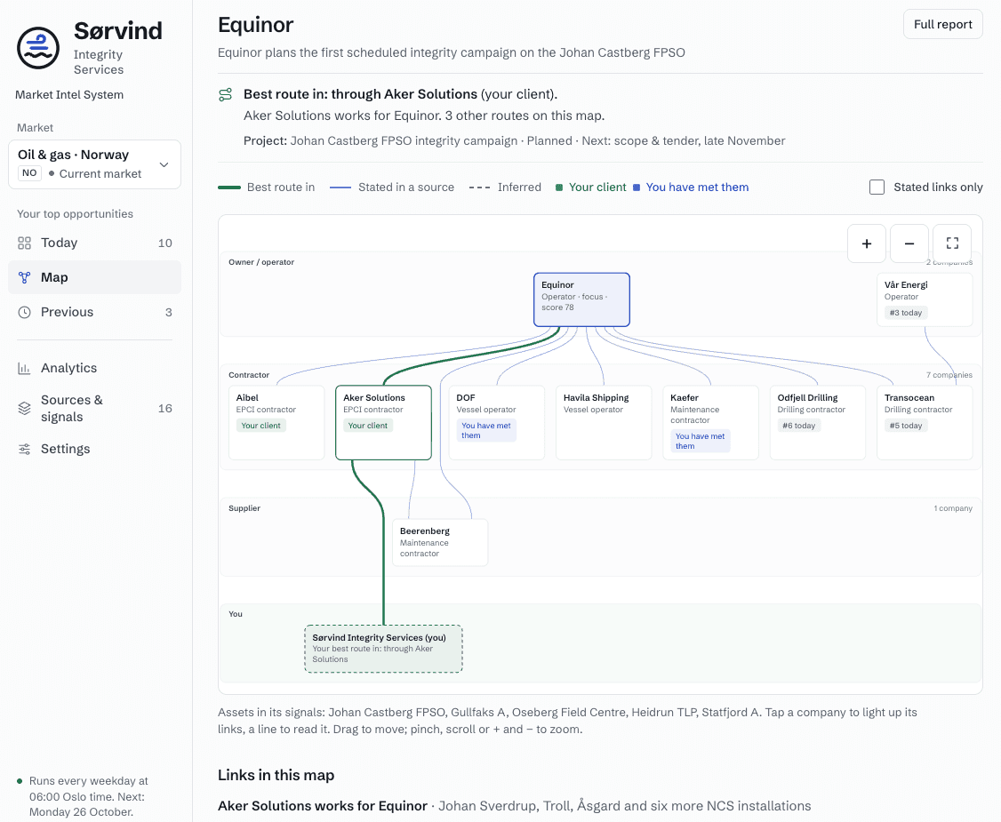The width and height of the screenshot is (1001, 822).
Task: Select the DOF vessel operator card
Action: pos(497,422)
